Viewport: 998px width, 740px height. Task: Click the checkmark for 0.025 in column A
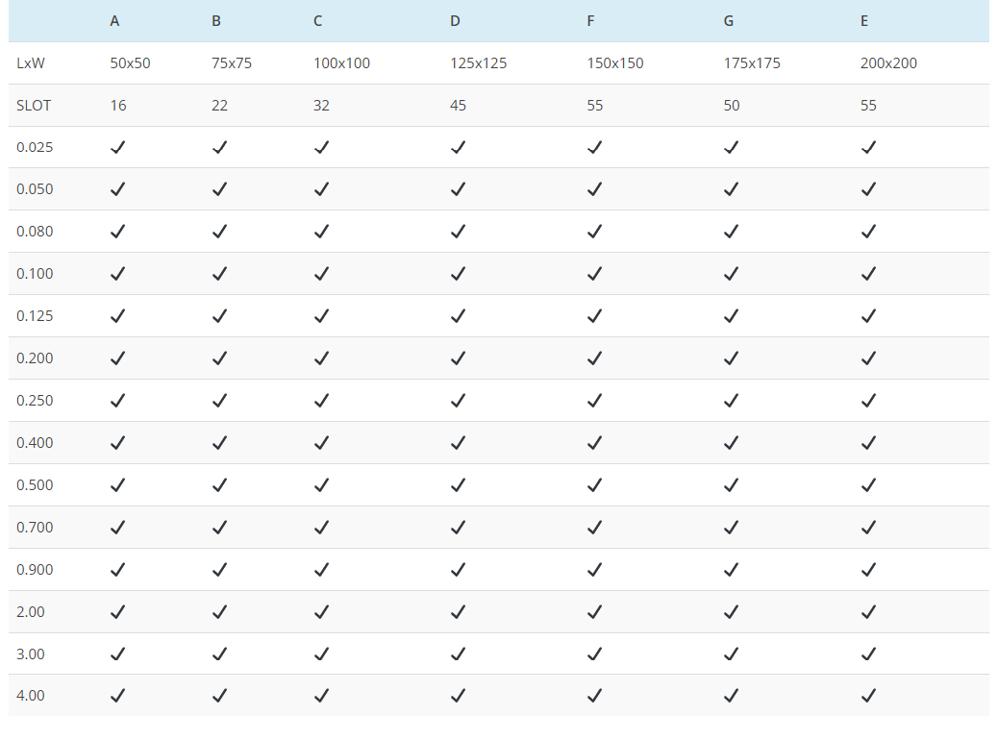point(117,147)
